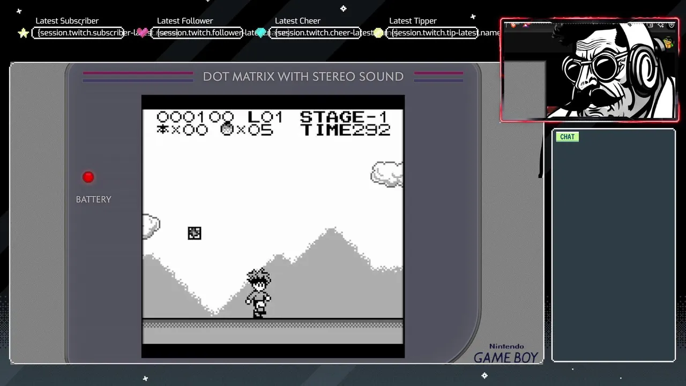Click the 'Latest Subscriber' heading
686x386 pixels.
pos(67,21)
